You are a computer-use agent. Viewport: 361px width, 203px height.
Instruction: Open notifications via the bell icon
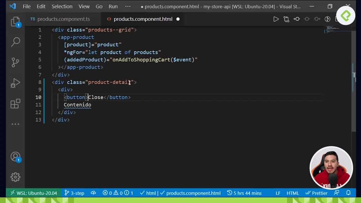click(x=349, y=193)
